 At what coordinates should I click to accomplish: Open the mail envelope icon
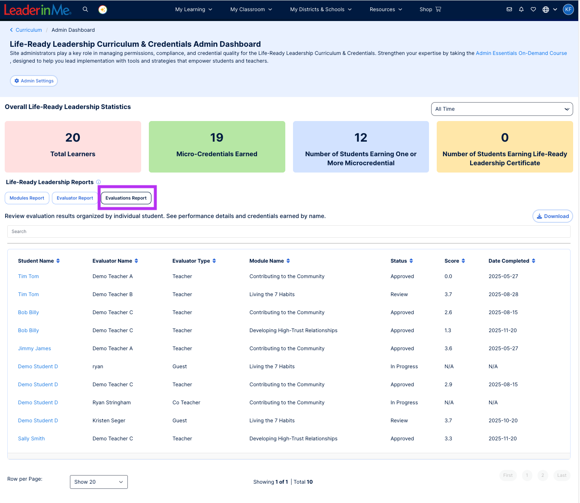(x=509, y=9)
